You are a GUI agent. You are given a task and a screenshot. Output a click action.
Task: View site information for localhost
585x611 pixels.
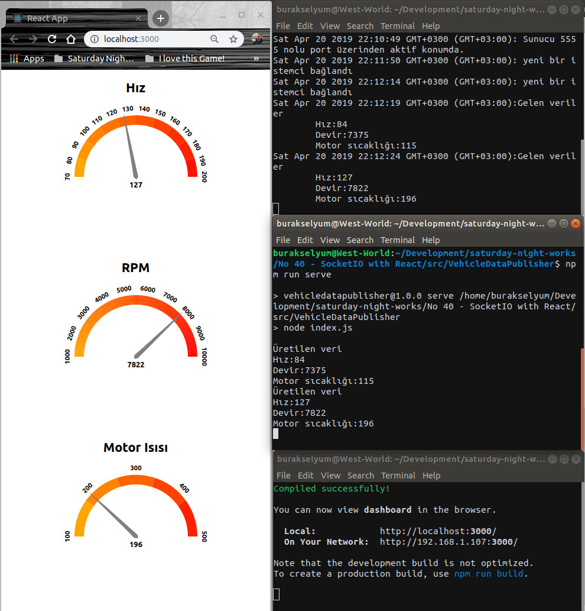(95, 39)
